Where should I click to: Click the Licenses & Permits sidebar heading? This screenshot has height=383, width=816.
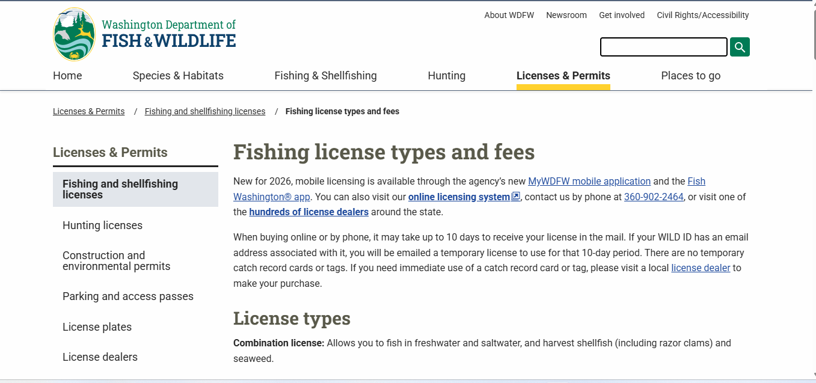click(110, 153)
